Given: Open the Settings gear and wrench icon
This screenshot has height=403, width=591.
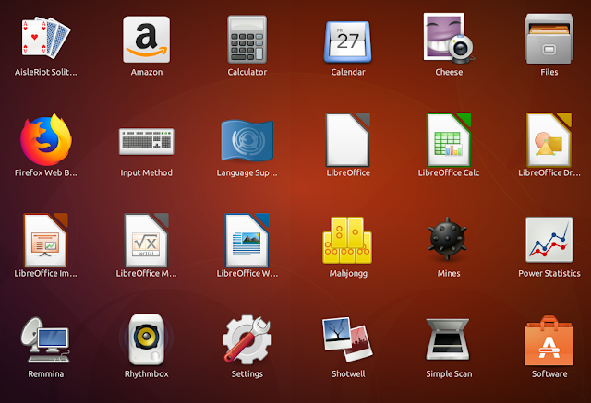Looking at the screenshot, I should click(x=247, y=339).
